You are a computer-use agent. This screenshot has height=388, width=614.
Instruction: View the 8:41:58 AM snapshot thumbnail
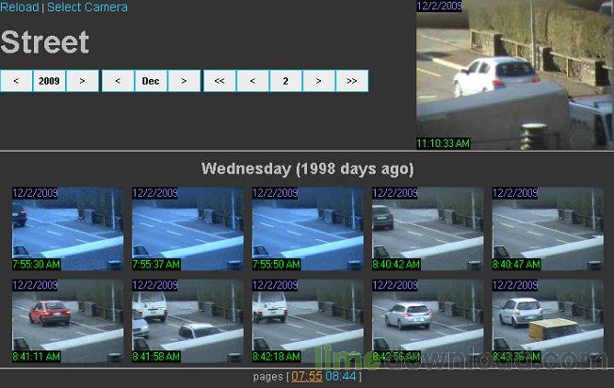point(187,320)
